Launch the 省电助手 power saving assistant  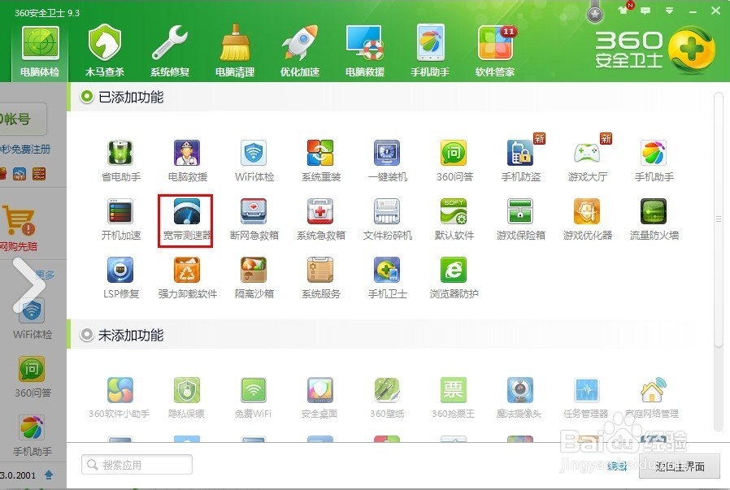(x=120, y=157)
